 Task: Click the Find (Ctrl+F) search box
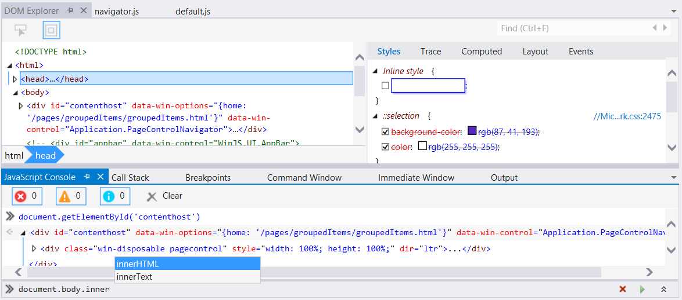click(x=573, y=28)
